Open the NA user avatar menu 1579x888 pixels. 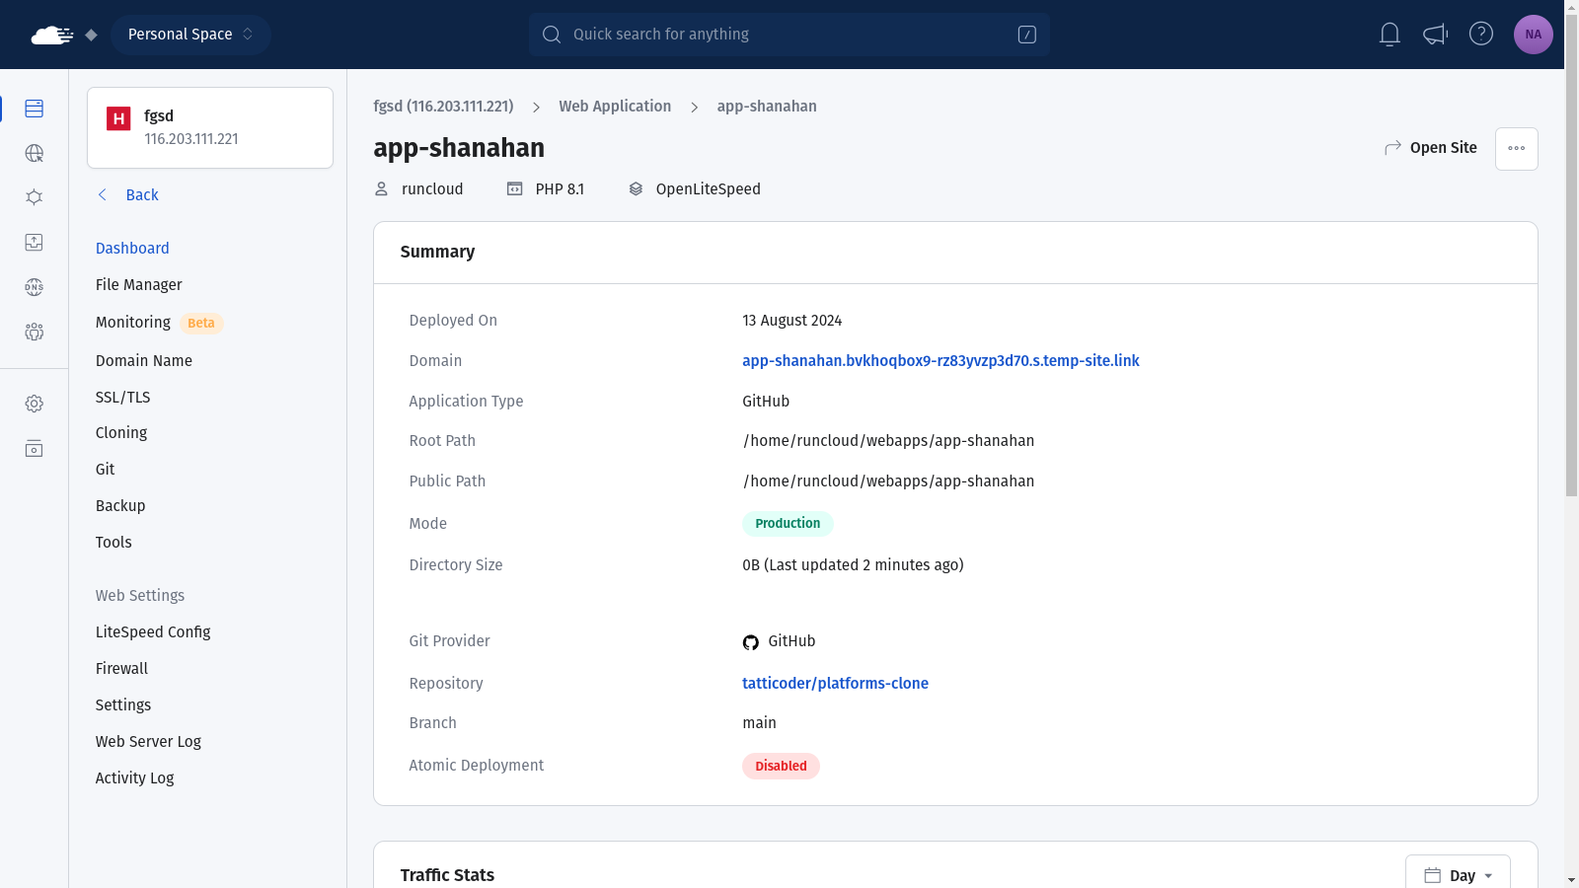point(1533,35)
